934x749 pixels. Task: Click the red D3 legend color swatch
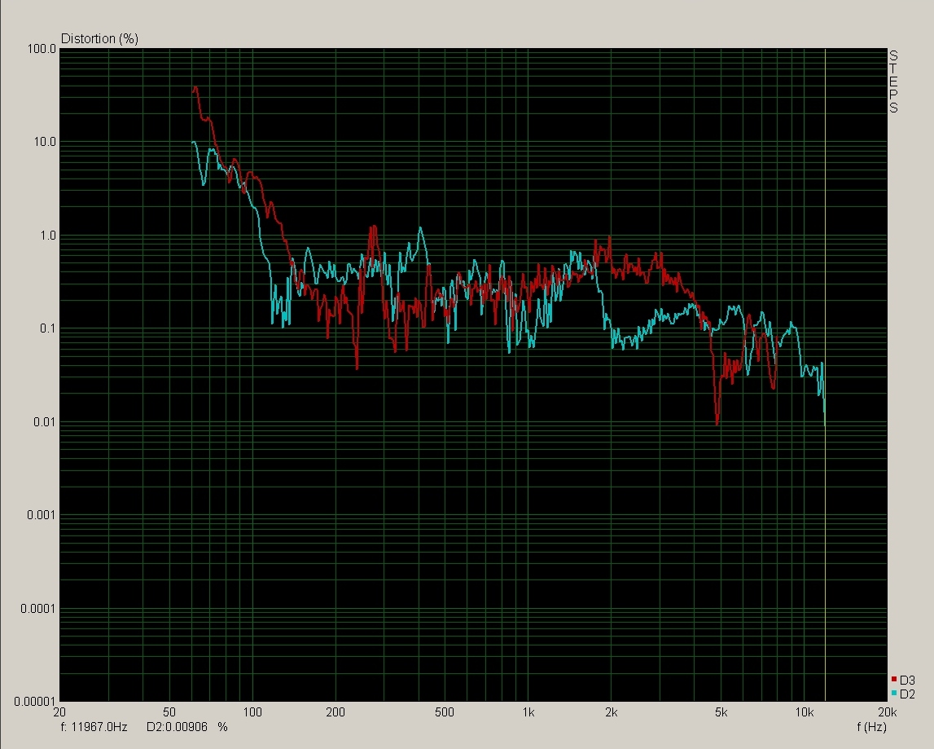coord(894,679)
